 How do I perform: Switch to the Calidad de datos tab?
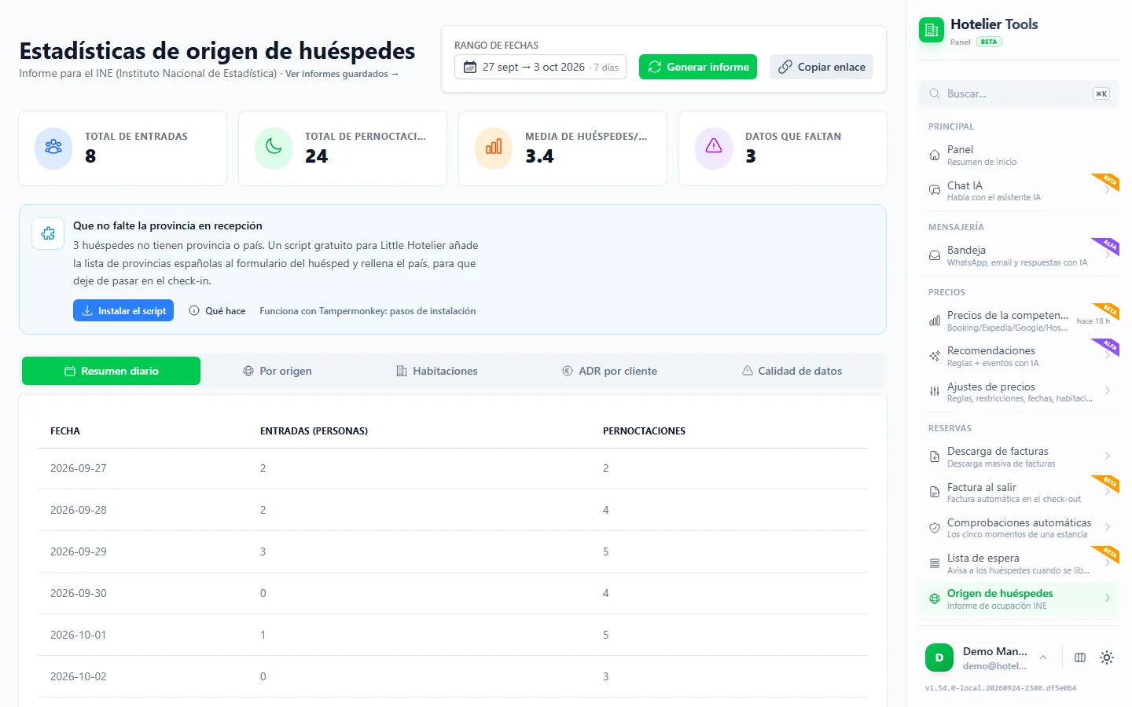click(x=792, y=371)
